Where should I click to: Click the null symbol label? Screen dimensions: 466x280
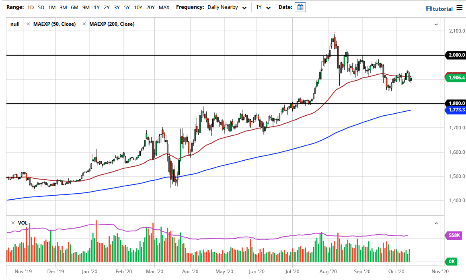point(15,24)
